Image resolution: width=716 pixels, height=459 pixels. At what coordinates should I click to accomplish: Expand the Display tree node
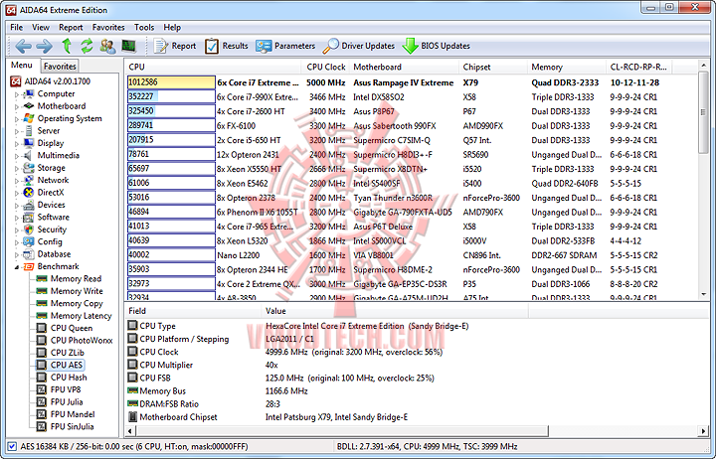point(17,144)
